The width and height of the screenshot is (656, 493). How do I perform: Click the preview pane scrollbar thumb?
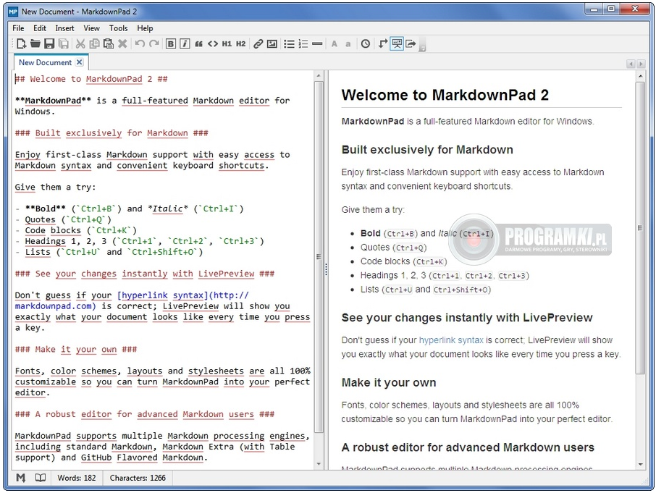pos(639,228)
